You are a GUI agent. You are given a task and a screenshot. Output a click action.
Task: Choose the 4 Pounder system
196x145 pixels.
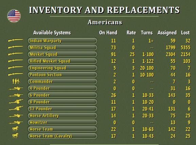coord(63,88)
